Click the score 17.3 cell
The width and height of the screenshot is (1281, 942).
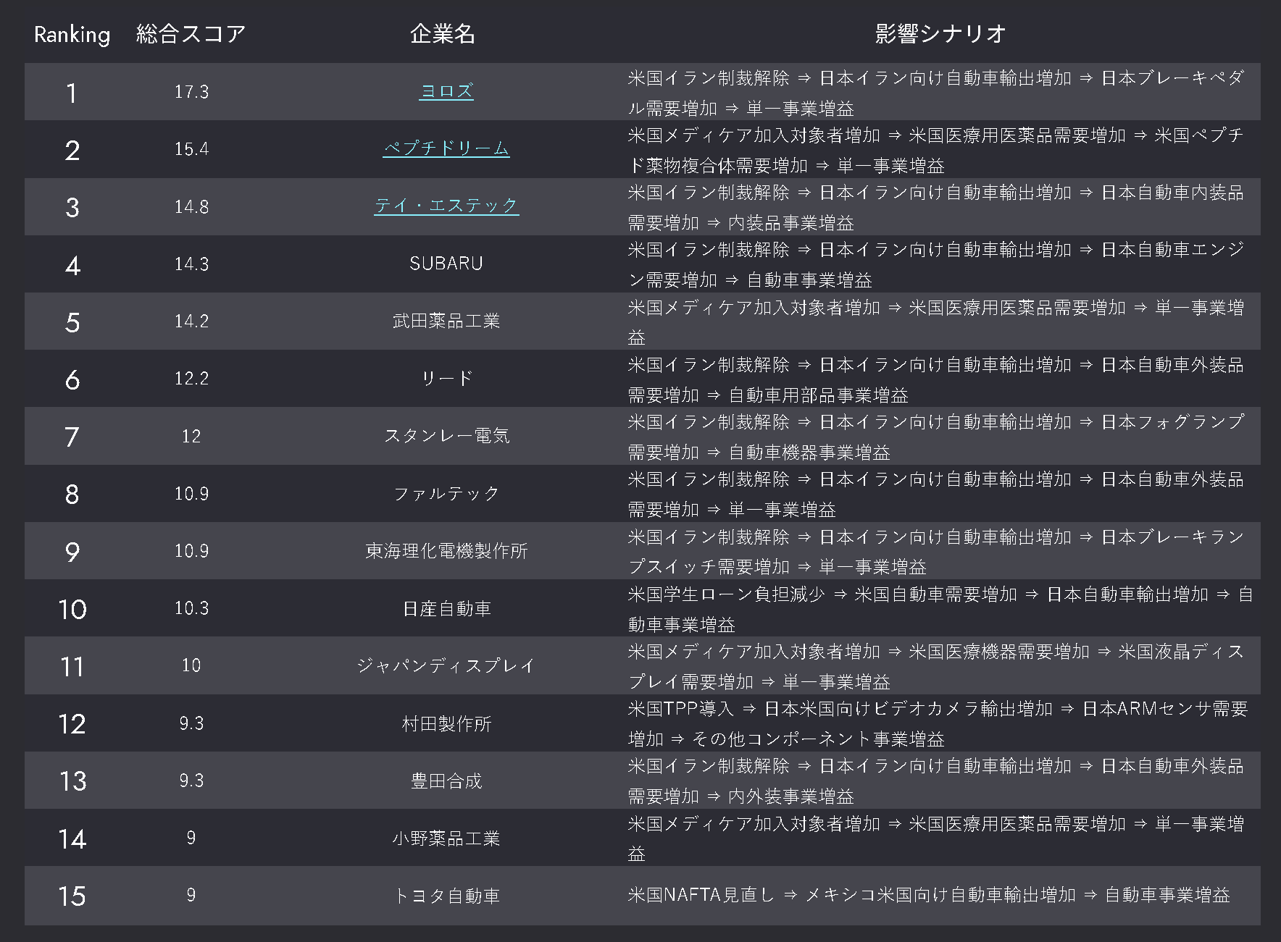(x=191, y=92)
